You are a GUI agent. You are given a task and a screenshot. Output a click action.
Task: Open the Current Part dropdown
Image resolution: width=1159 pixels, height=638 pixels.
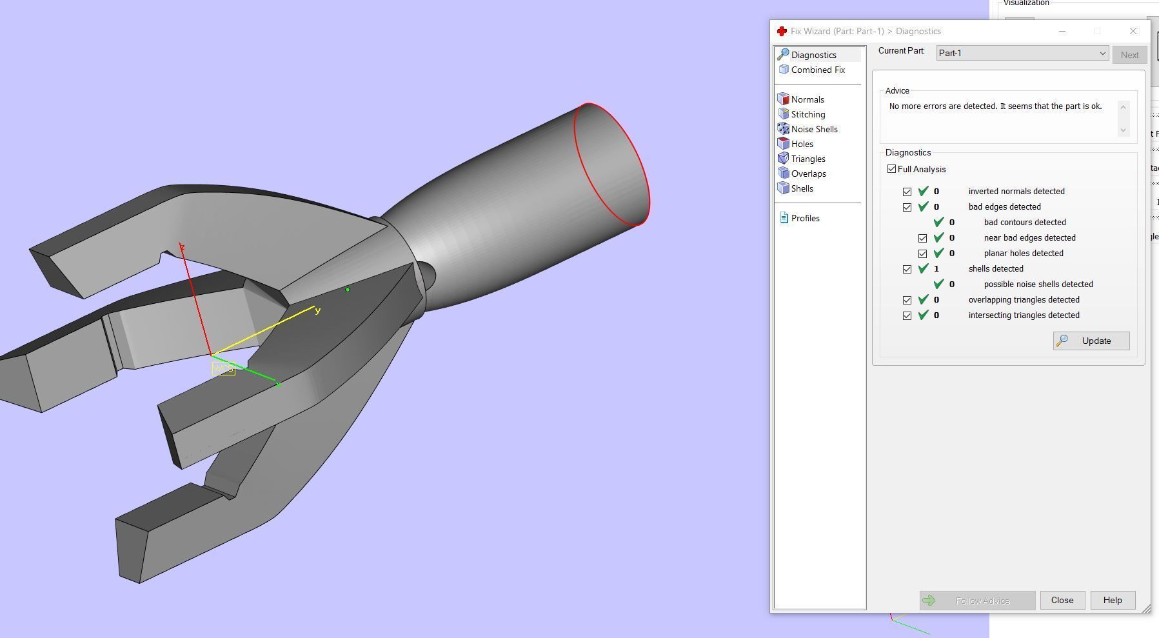point(1022,53)
